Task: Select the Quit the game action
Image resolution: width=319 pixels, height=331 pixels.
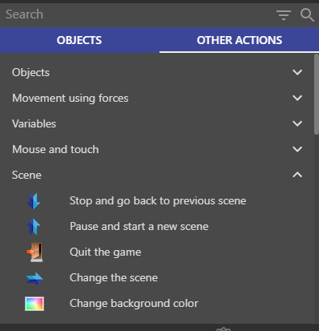Action: tap(106, 252)
